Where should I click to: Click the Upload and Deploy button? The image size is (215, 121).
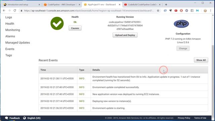(125, 35)
